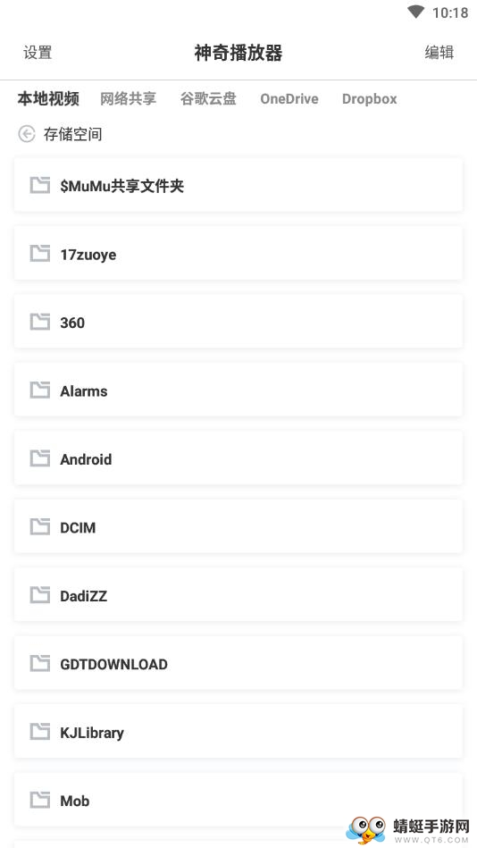Viewport: 477px width, 848px height.
Task: Tap the 编辑 button
Action: (x=439, y=53)
